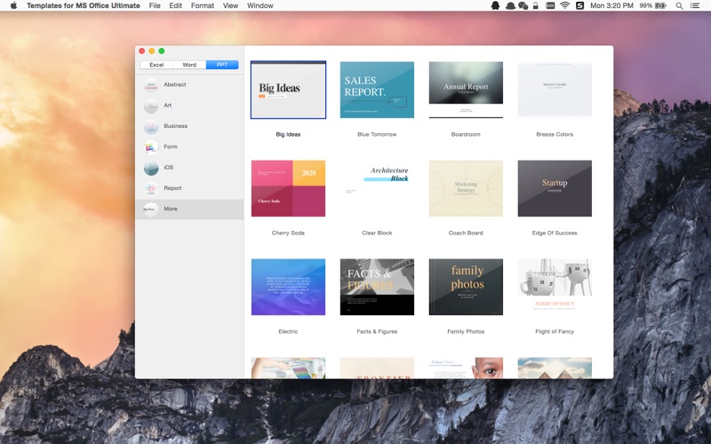Screen dimensions: 711x444
Task: Open the Window menu
Action: point(260,5)
